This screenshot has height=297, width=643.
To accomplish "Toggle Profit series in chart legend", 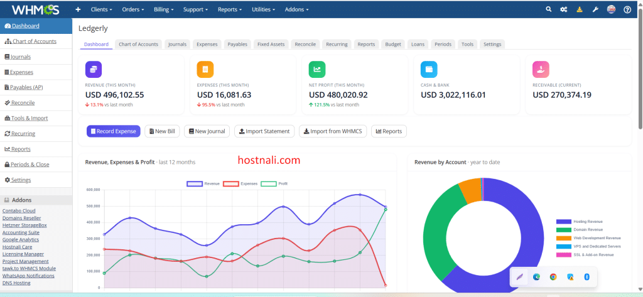I will 274,184.
